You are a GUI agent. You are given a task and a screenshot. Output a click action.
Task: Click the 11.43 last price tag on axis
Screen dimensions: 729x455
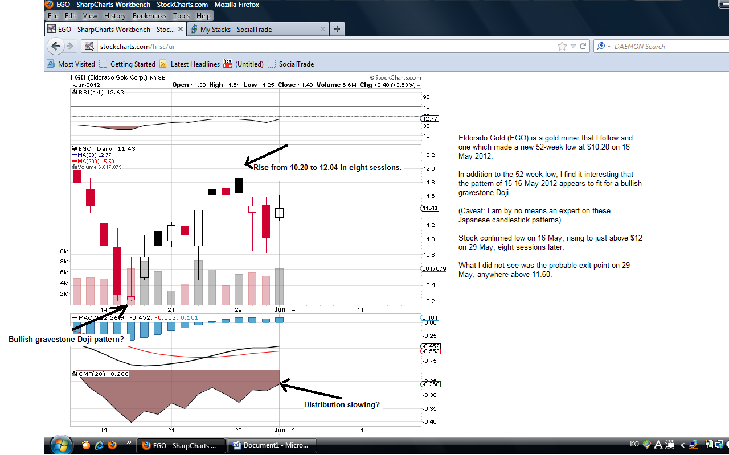pos(429,209)
